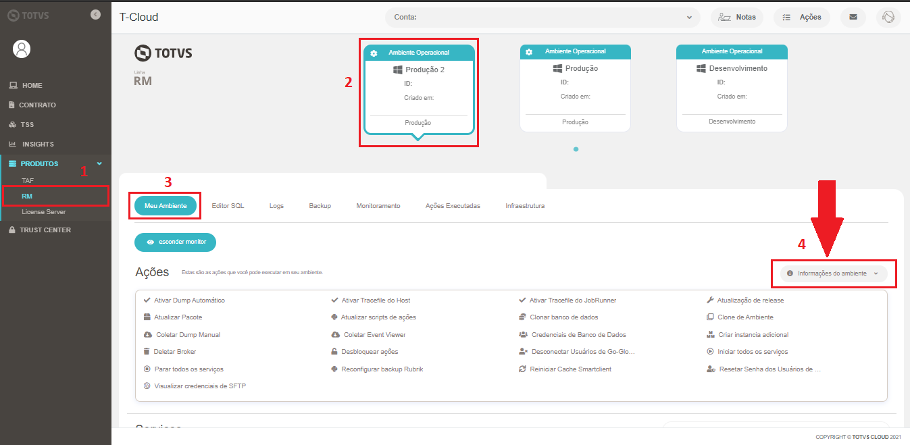Viewport: 910px width, 445px height.
Task: Open the Backup tab
Action: (320, 205)
